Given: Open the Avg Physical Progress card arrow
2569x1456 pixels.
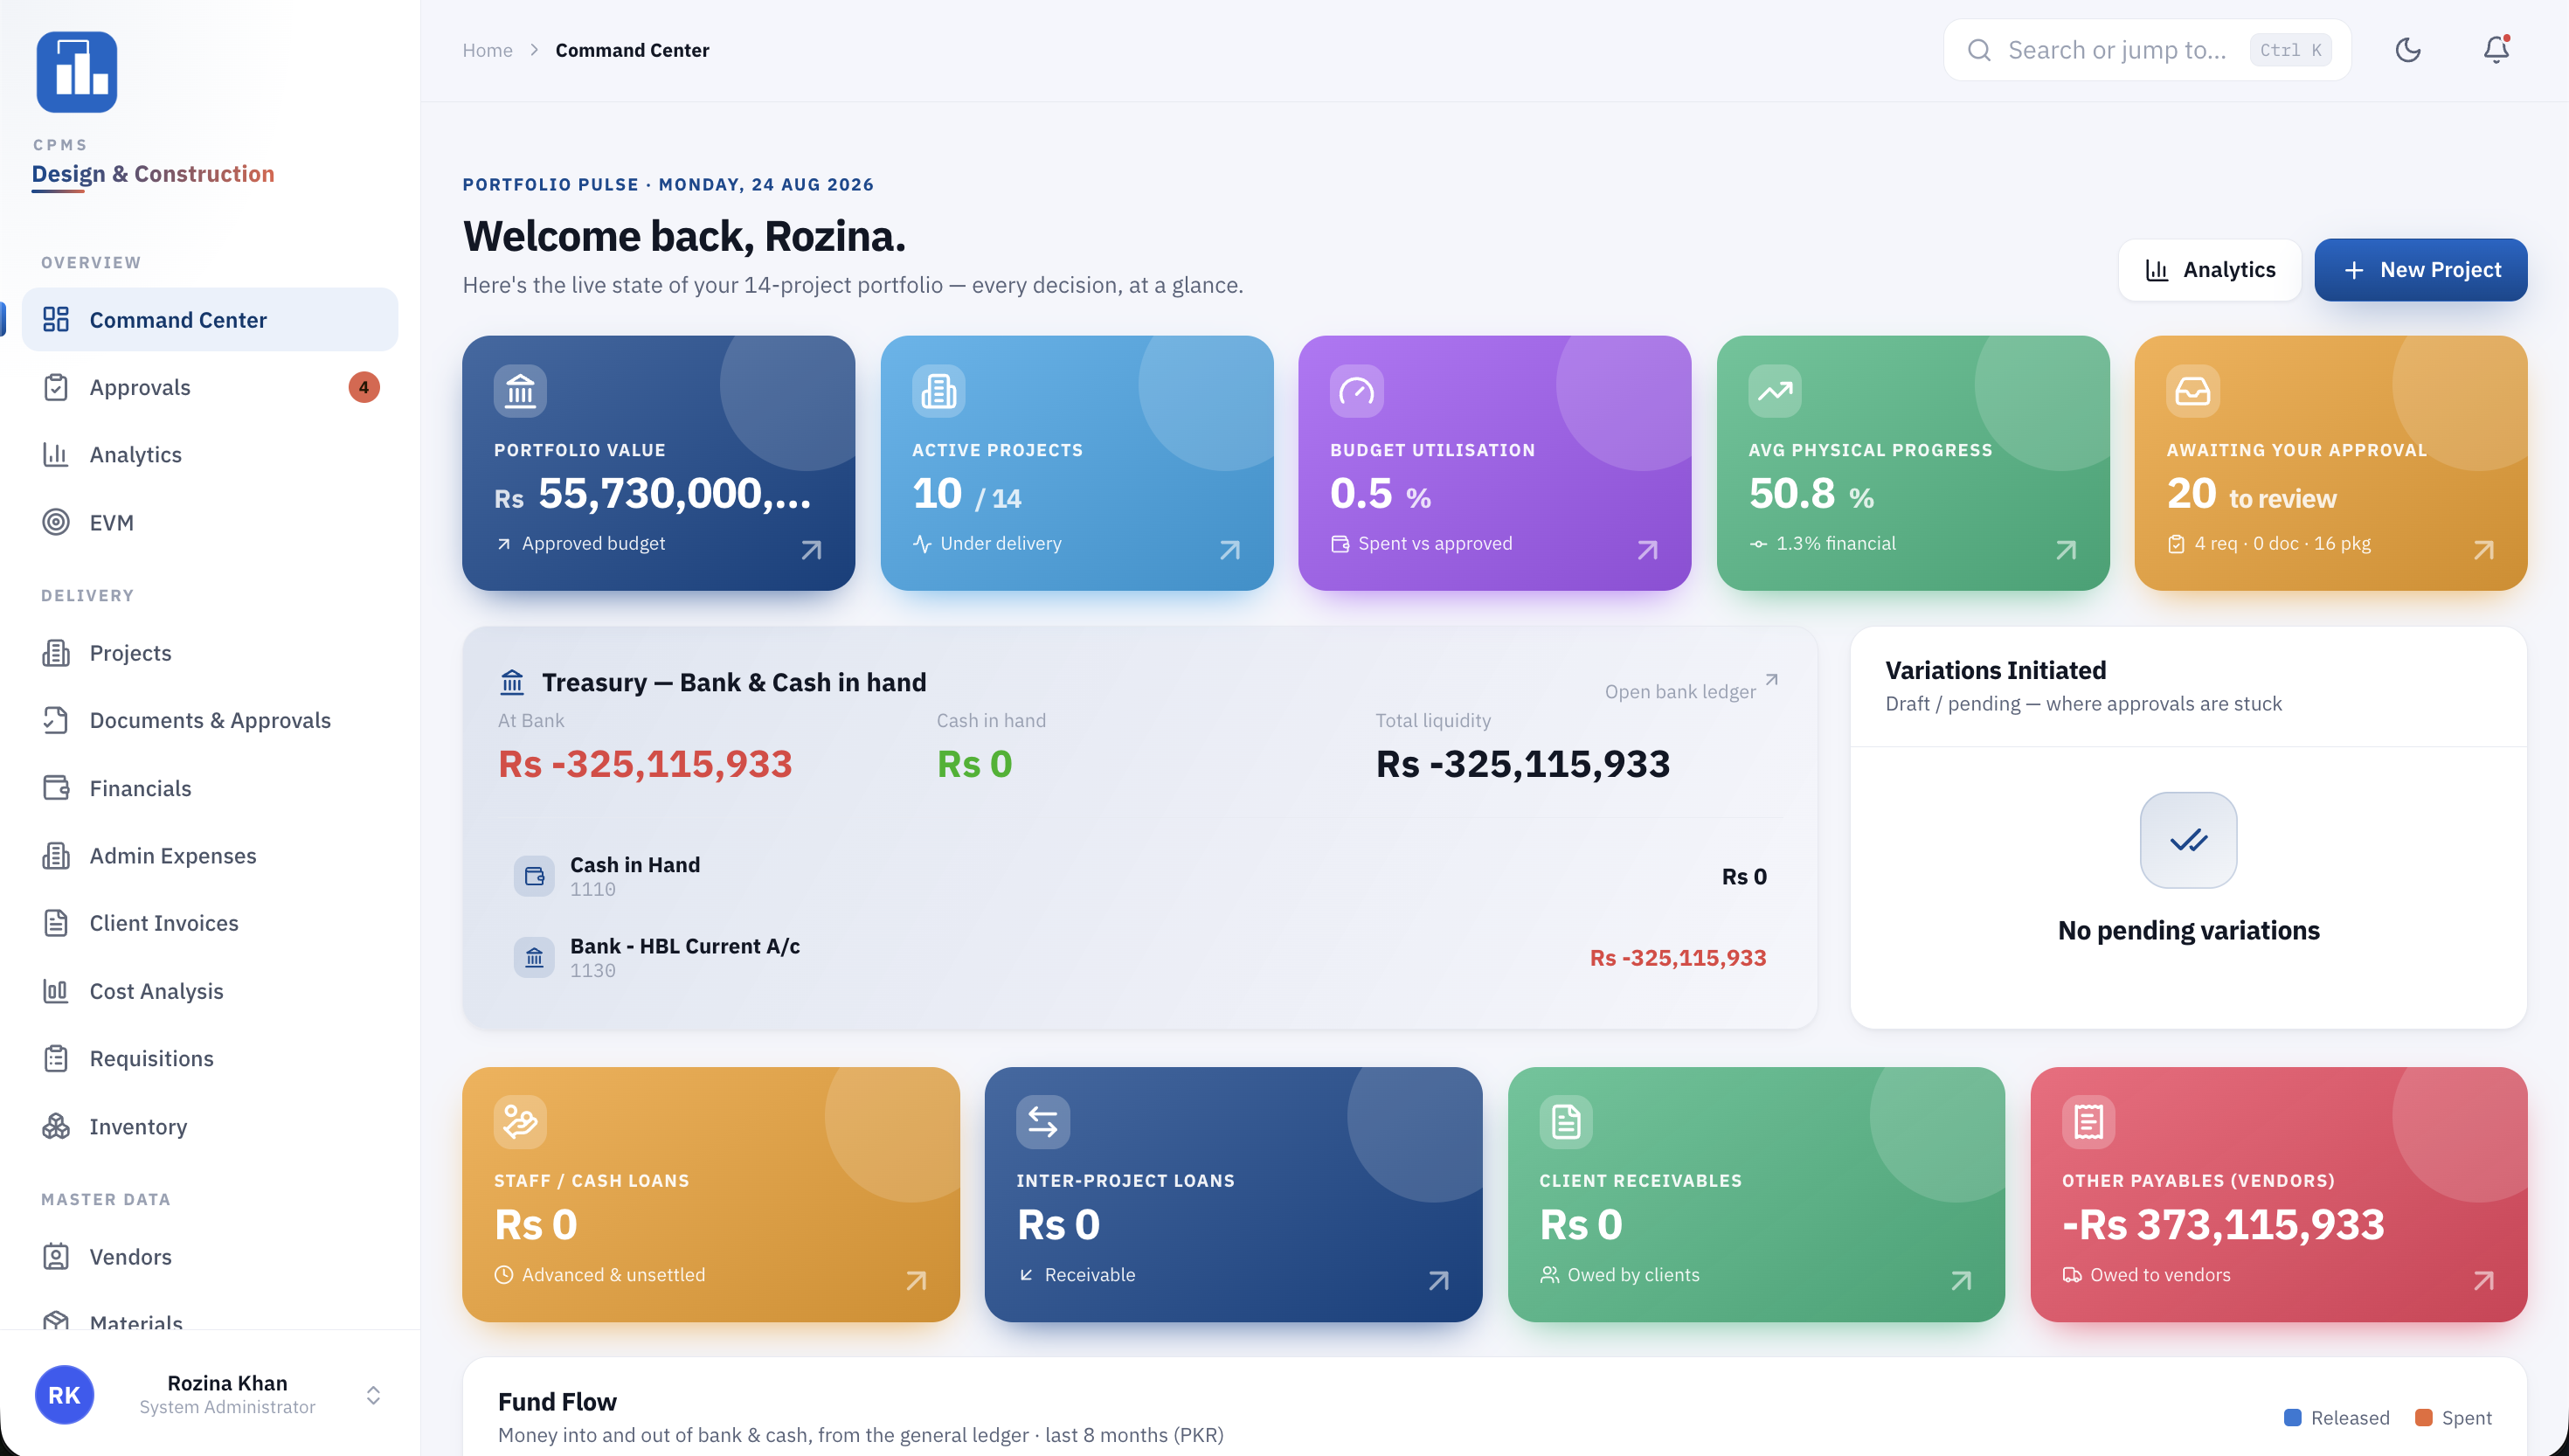Looking at the screenshot, I should pyautogui.click(x=2065, y=550).
